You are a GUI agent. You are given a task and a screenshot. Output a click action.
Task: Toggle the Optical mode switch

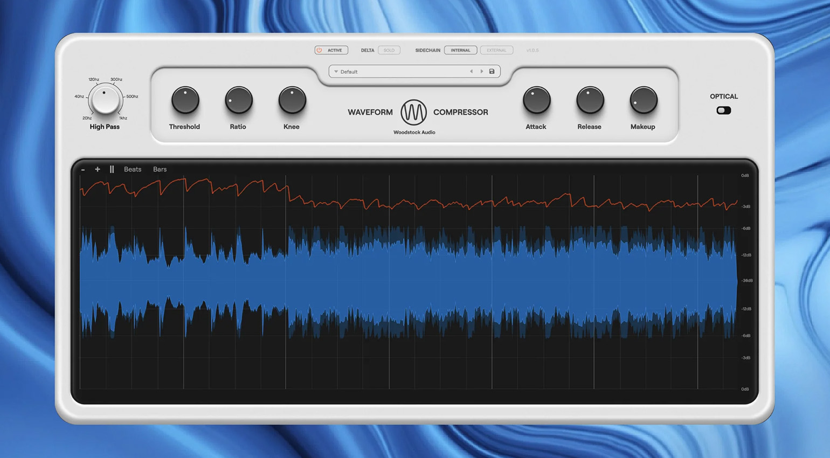tap(723, 110)
